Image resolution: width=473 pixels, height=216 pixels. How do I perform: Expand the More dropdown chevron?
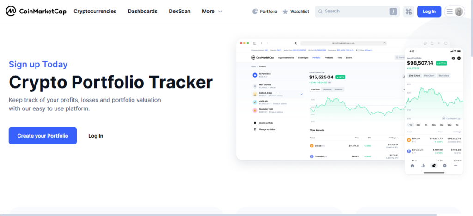pos(220,12)
